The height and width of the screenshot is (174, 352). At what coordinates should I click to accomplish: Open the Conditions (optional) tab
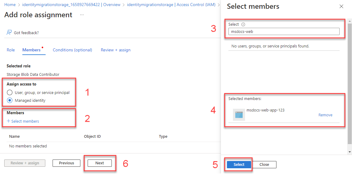click(x=72, y=50)
